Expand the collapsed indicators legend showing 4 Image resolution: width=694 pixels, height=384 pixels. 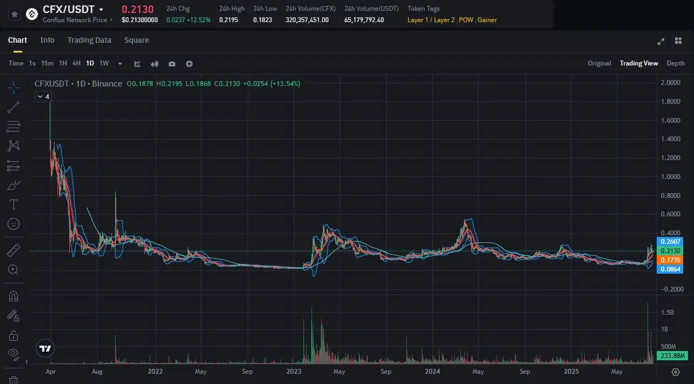point(43,96)
